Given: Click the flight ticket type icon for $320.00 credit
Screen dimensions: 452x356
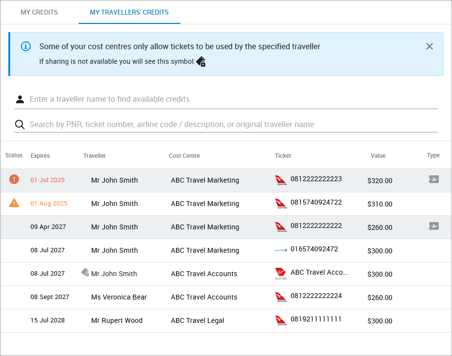Looking at the screenshot, I should [433, 179].
